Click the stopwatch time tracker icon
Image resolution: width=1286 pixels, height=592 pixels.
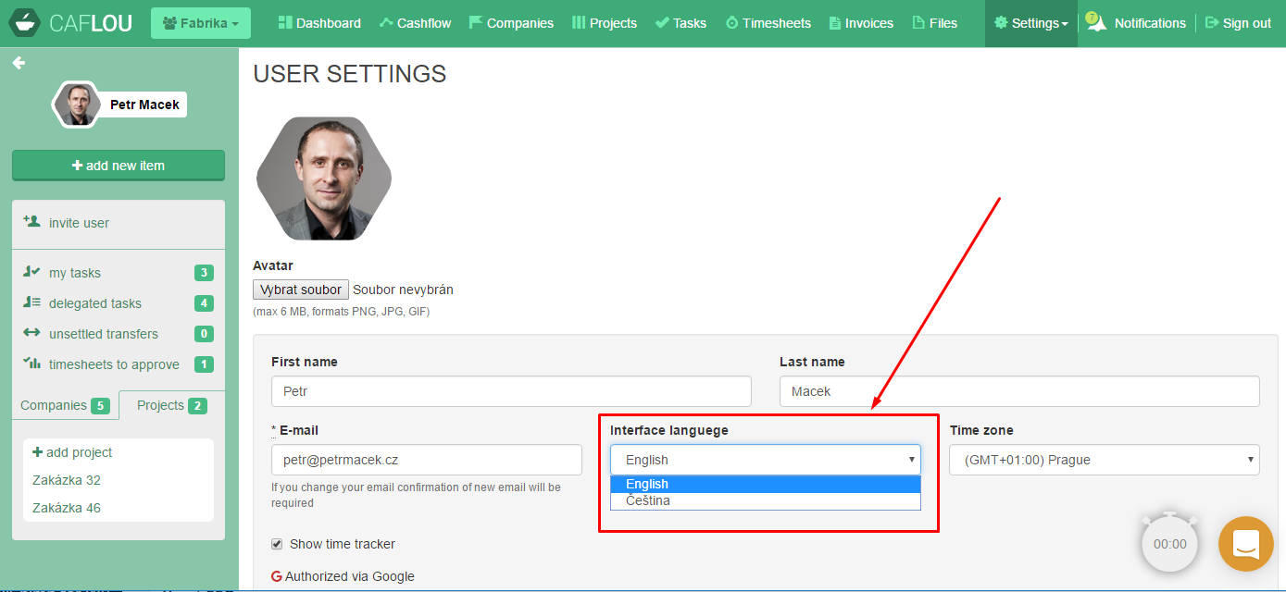point(1169,543)
